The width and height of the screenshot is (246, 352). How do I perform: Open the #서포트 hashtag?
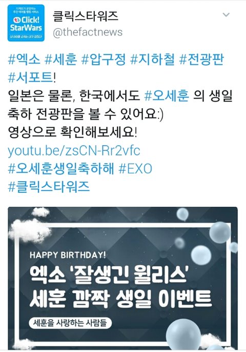[x=30, y=77]
